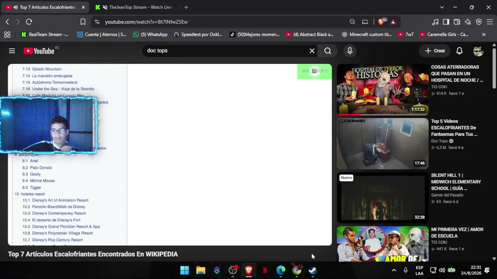Open the account avatar menu
497x279 pixels.
[x=478, y=51]
